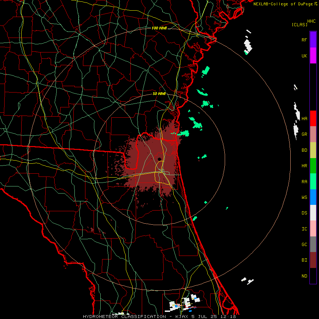Click the BD yellow legend block
The image size is (319, 319).
pos(313,150)
